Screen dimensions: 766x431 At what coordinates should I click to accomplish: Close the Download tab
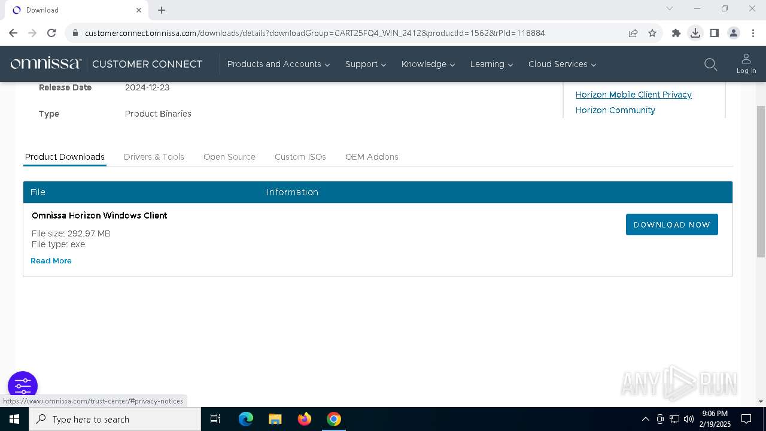point(139,10)
